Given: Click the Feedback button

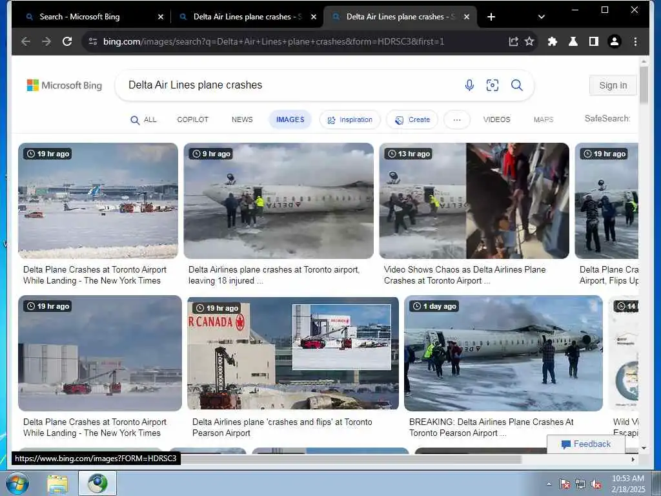Looking at the screenshot, I should pyautogui.click(x=586, y=444).
